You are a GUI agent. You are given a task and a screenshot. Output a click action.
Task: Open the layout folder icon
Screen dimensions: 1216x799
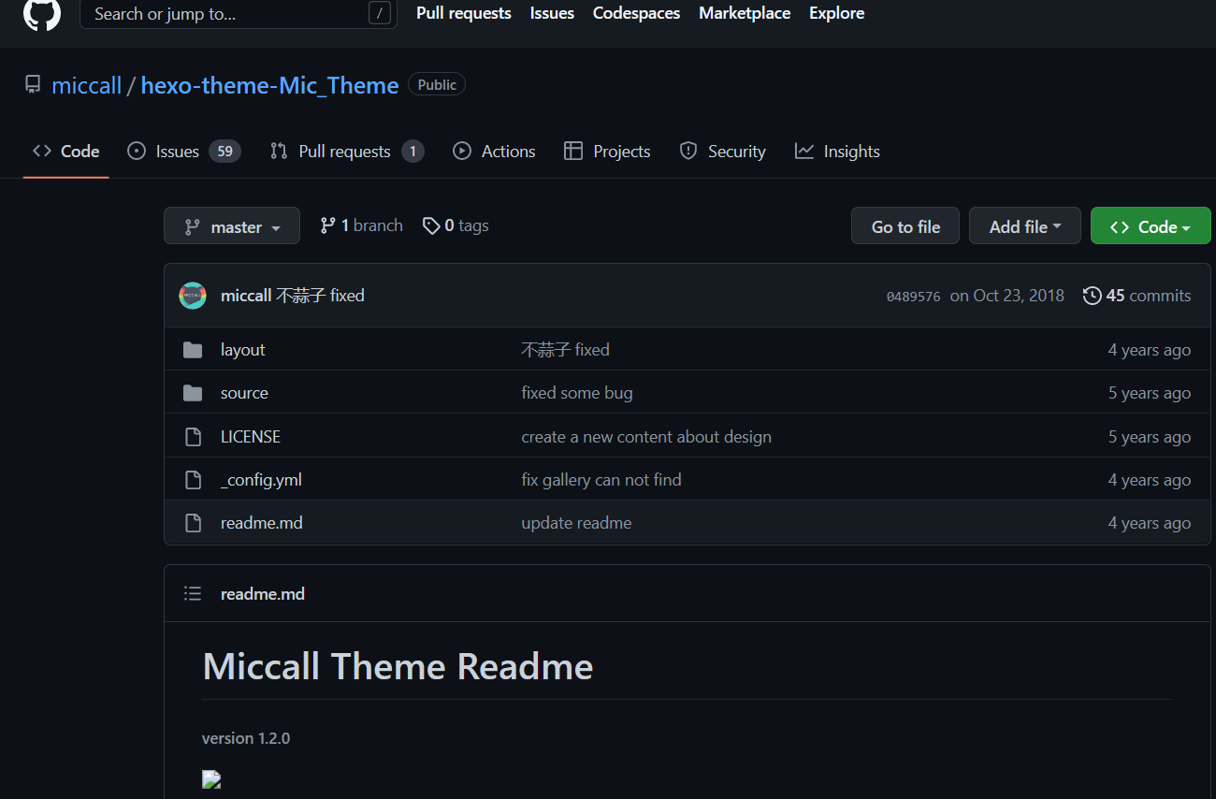click(x=193, y=349)
